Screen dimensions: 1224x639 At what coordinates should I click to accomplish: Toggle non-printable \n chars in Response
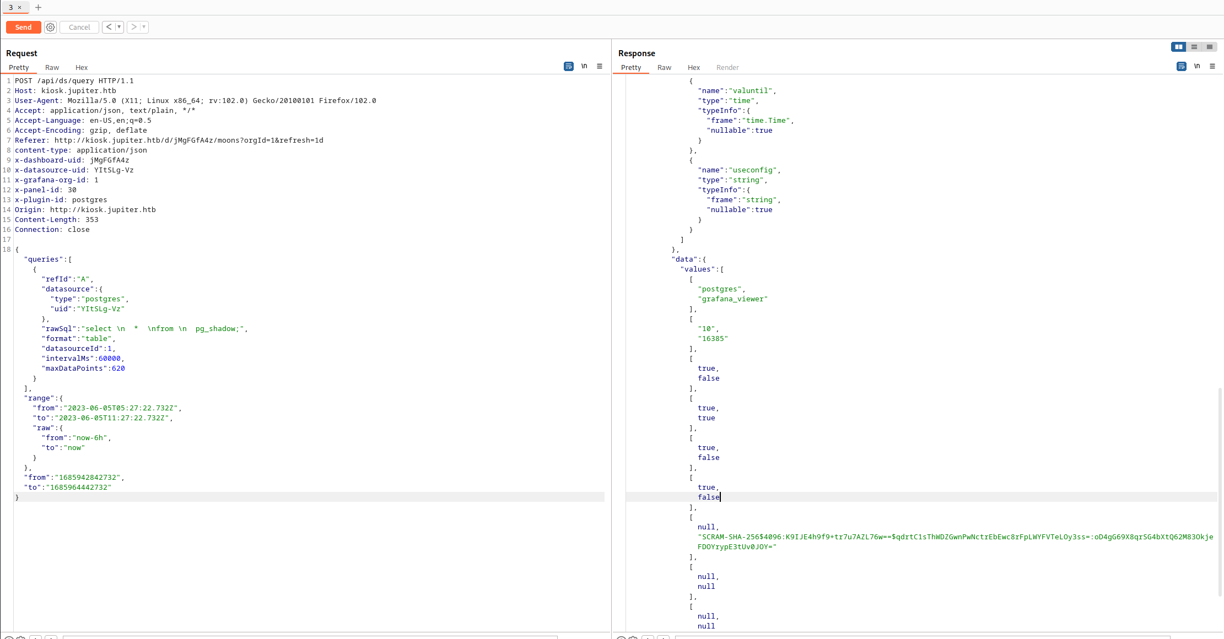pyautogui.click(x=1197, y=66)
